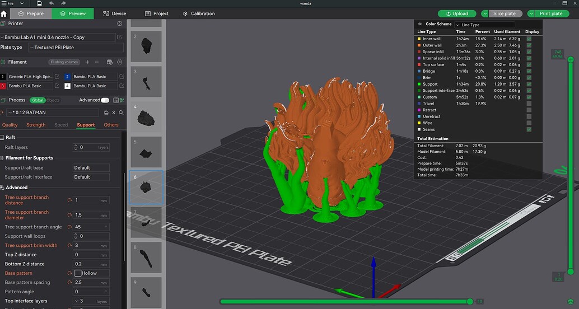Open the Calibration tab
Viewport: 579px width, 309px height.
tap(199, 13)
